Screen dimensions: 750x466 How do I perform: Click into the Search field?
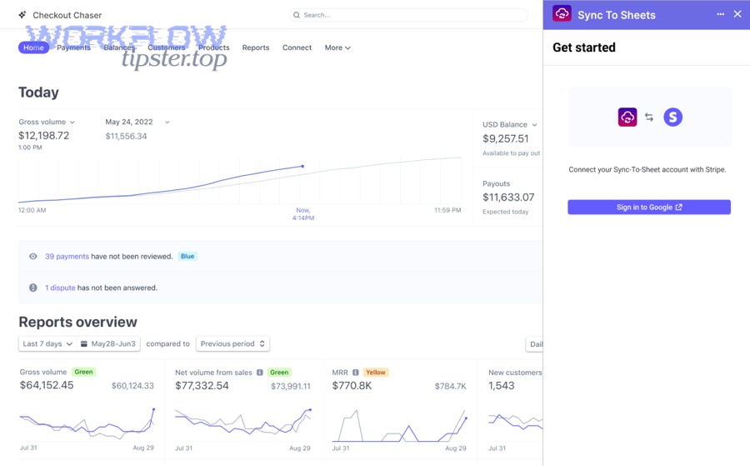click(408, 15)
